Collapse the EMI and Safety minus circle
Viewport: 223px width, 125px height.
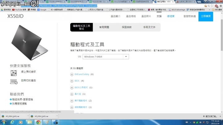pos(72,74)
